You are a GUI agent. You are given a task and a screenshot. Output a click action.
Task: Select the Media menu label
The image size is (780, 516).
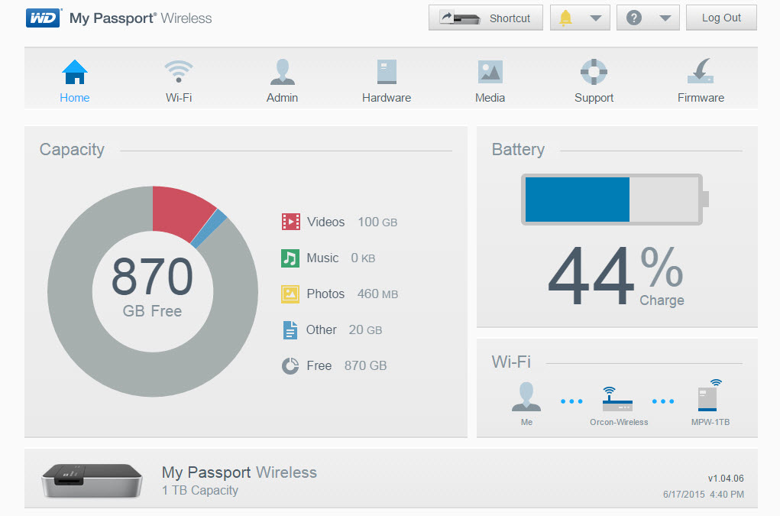490,98
